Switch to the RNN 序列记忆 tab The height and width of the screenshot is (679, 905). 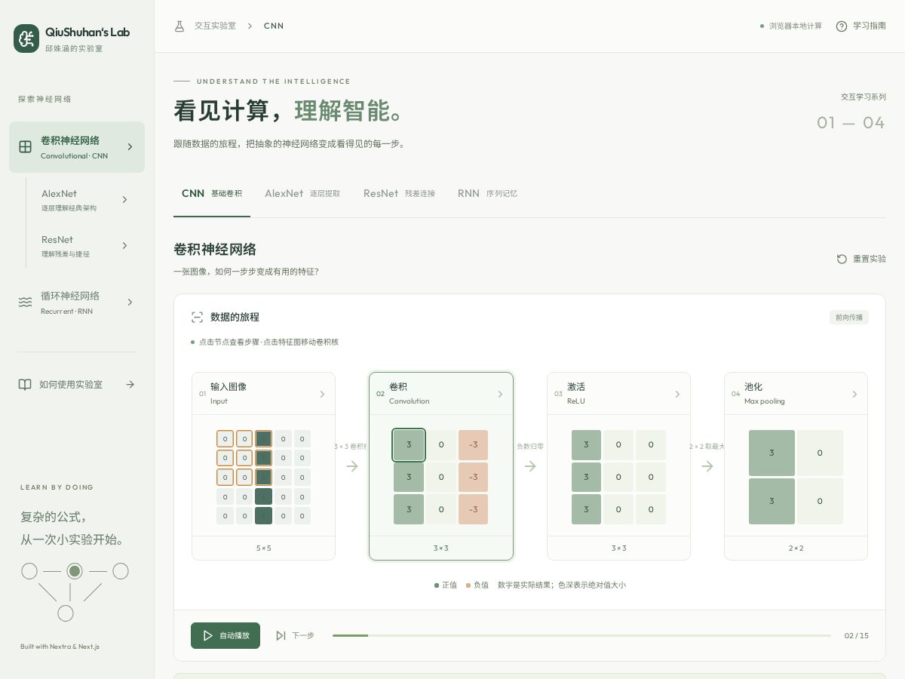[x=487, y=194]
